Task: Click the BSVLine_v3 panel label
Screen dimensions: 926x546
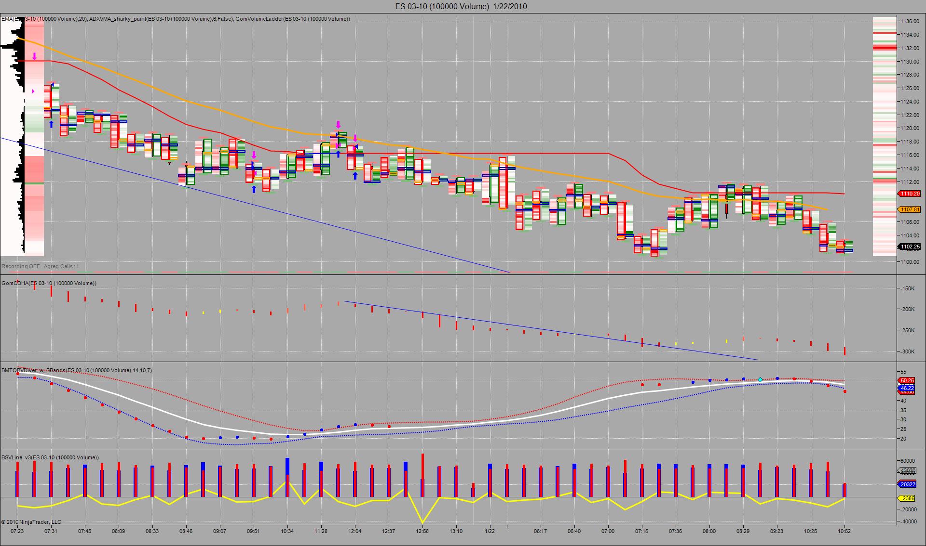Action: click(x=50, y=457)
